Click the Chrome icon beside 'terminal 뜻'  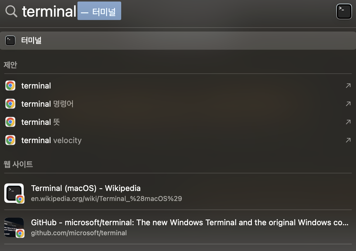point(10,122)
